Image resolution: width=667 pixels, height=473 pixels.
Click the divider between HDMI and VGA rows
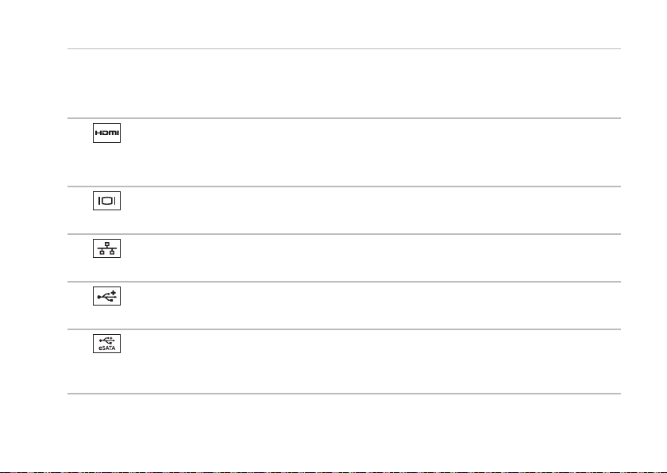pos(341,187)
